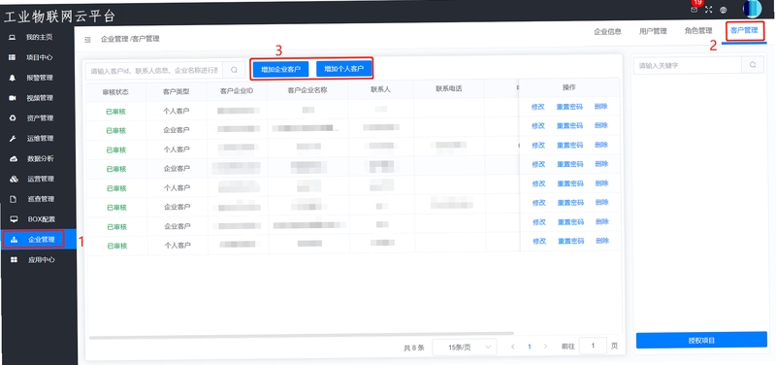Open 项目中心 via its grid icon

click(x=13, y=58)
